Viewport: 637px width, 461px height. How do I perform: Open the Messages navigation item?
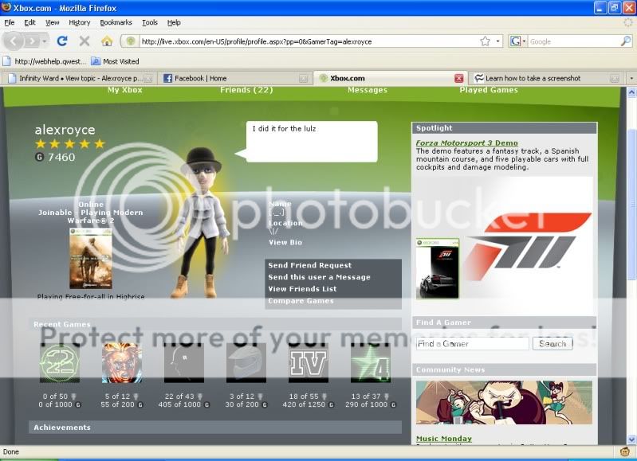(x=368, y=90)
